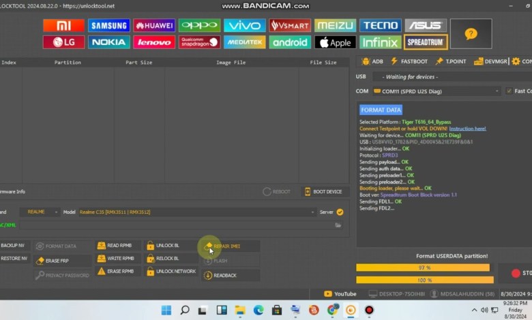Open Bandicam red record taskbar icon
The image size is (532, 320).
coord(369,310)
